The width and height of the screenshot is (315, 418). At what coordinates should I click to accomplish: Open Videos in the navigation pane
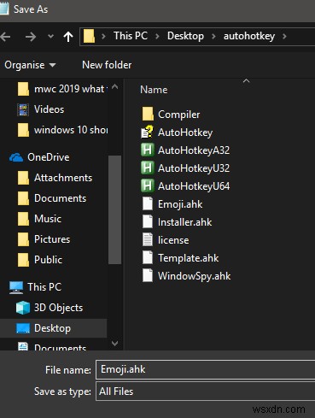tap(41, 109)
